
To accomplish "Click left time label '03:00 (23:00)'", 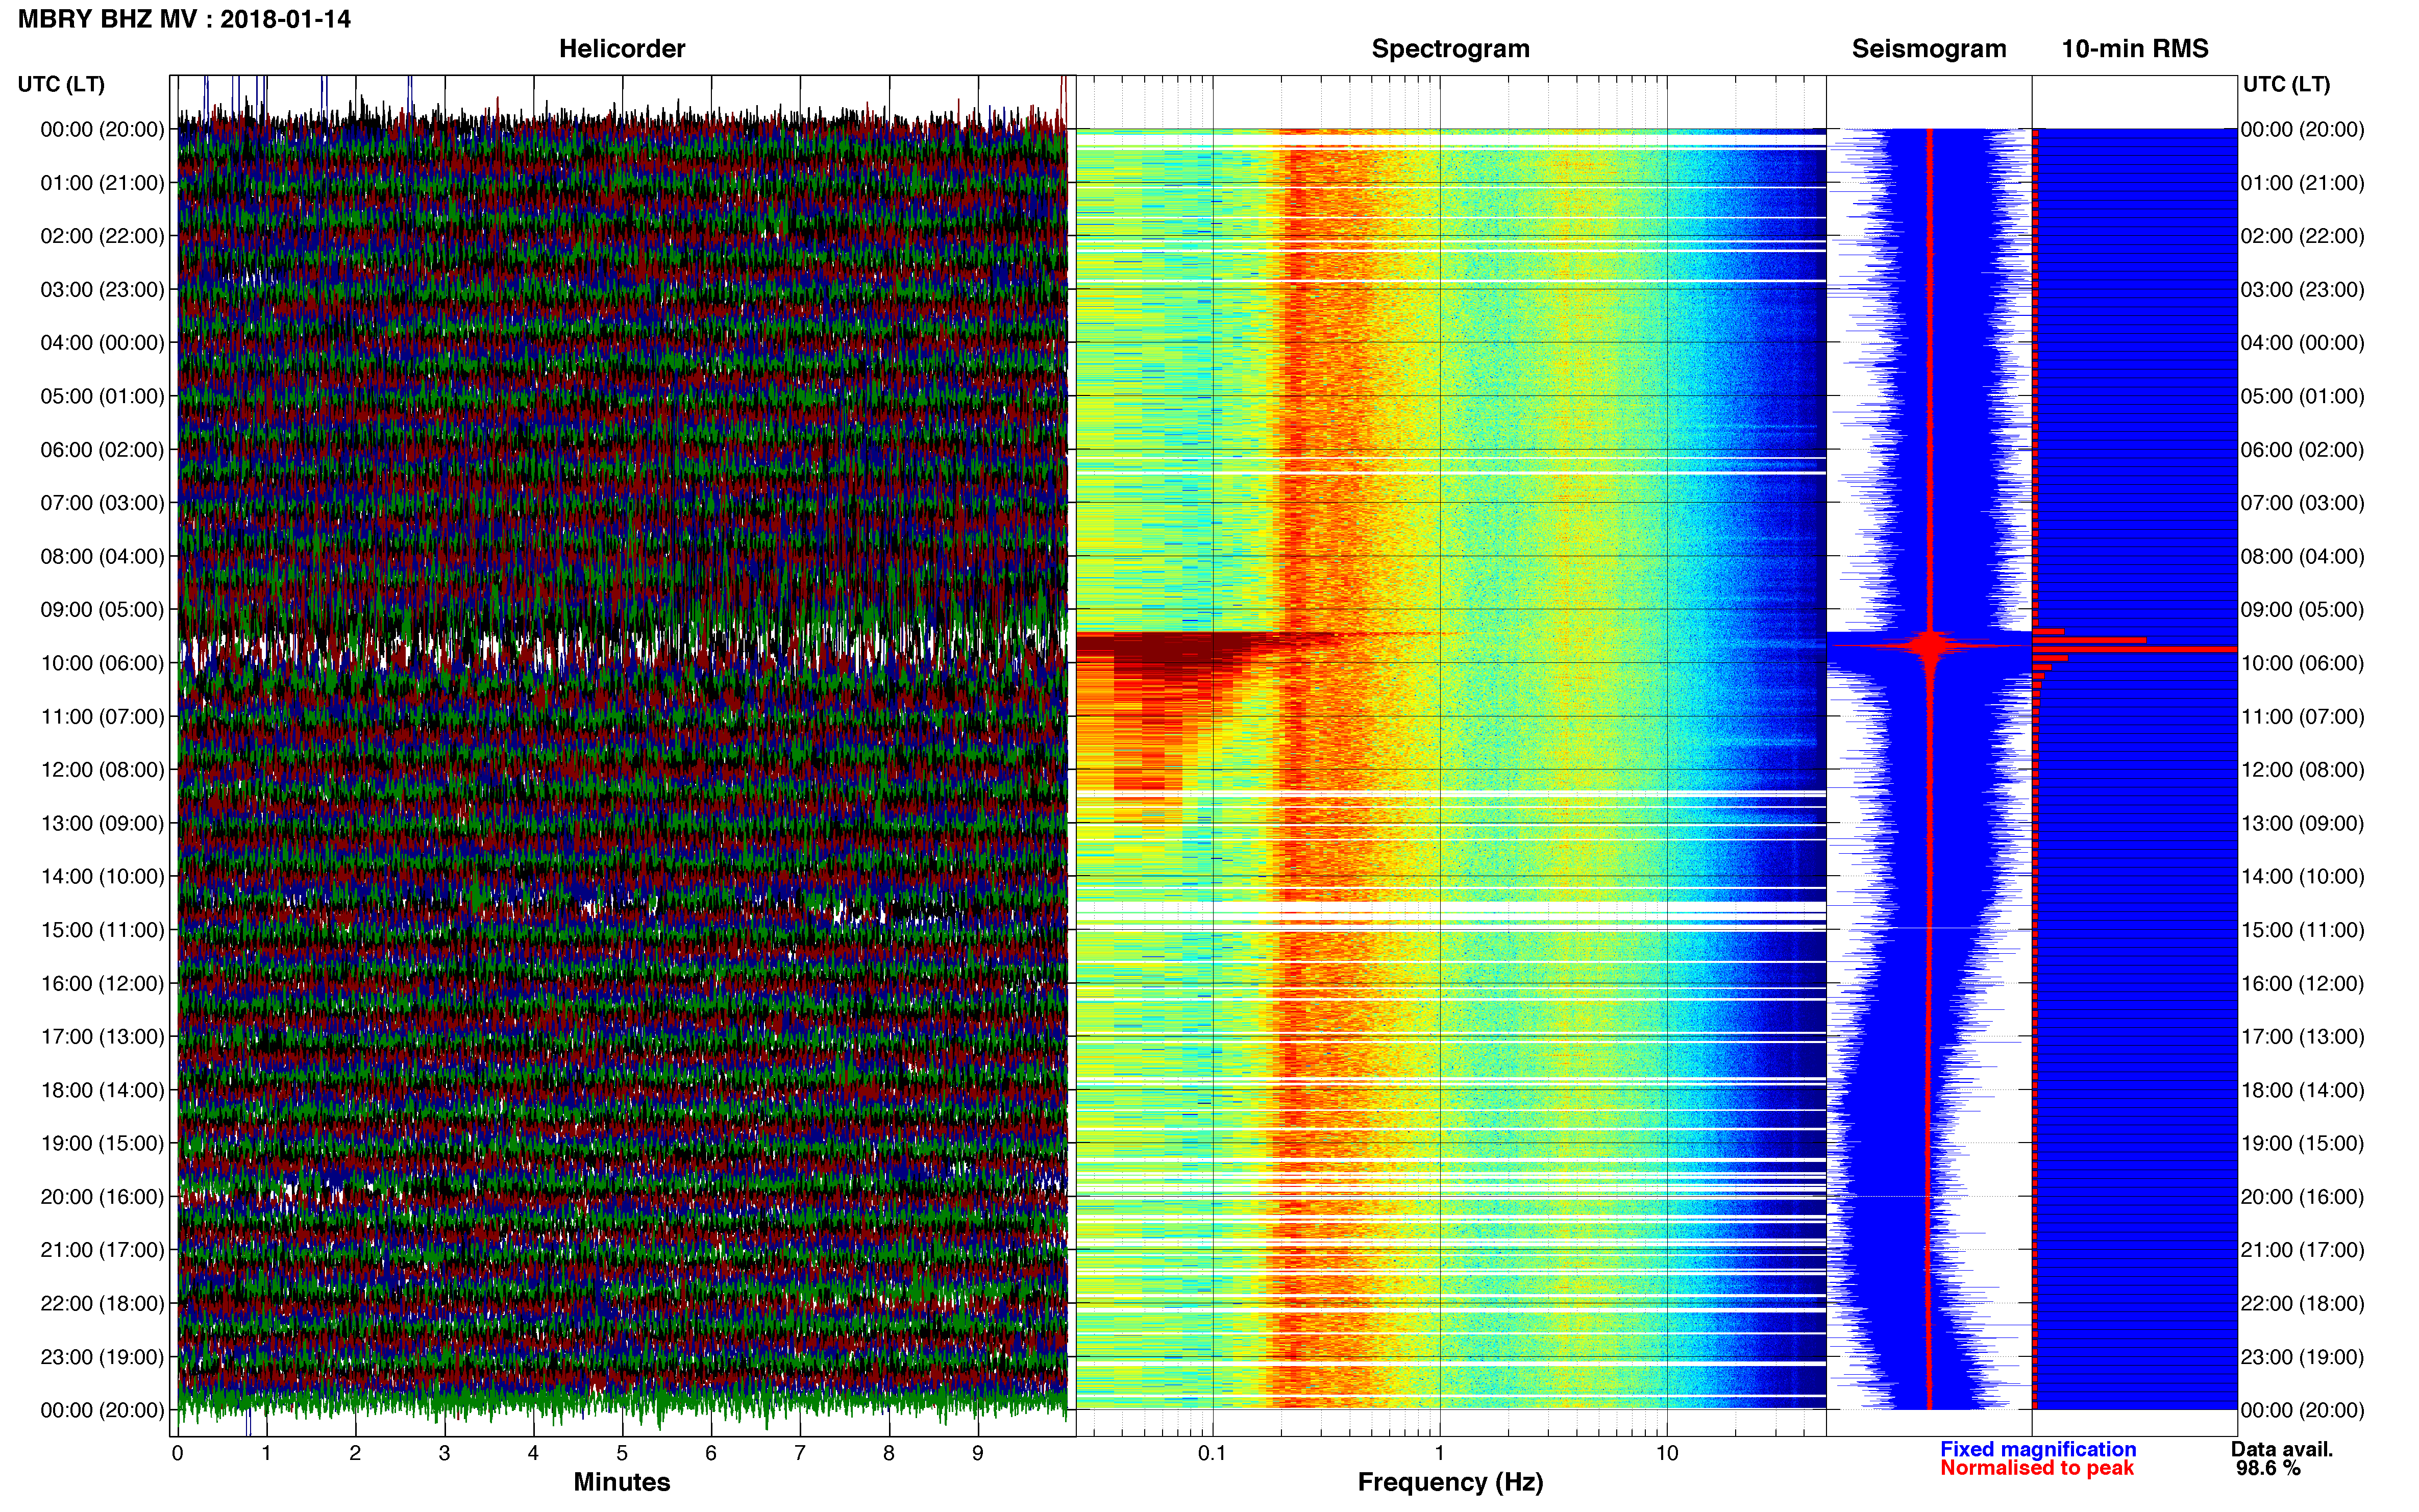I will point(102,290).
